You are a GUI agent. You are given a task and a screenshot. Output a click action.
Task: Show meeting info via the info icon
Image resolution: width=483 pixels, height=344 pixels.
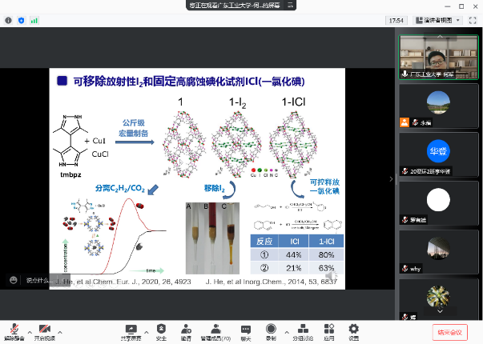pyautogui.click(x=8, y=20)
